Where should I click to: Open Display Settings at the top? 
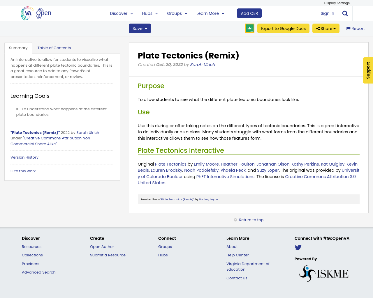pos(337,3)
